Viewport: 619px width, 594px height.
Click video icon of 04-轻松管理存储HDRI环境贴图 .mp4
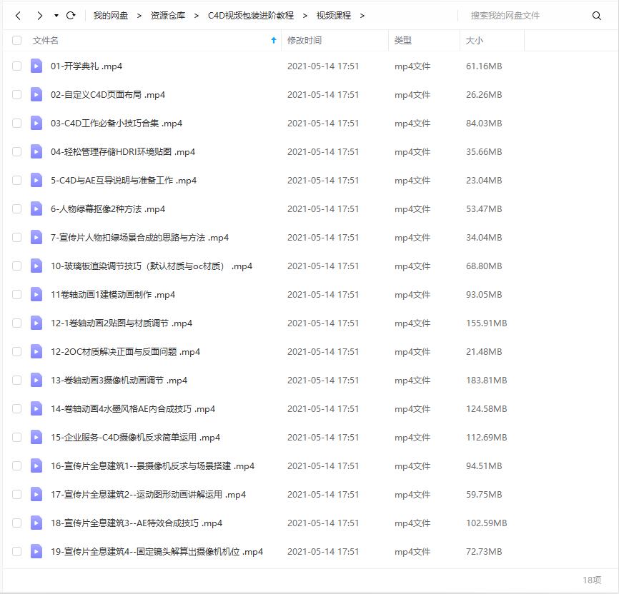click(x=36, y=151)
